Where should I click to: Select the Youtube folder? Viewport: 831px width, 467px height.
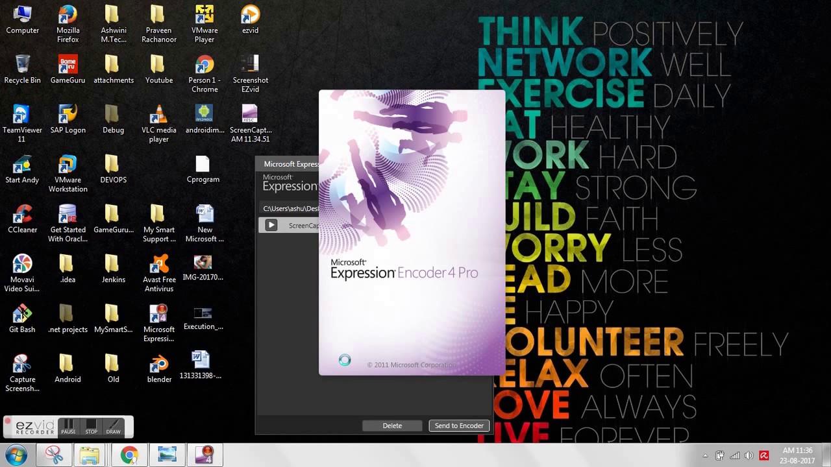click(159, 69)
